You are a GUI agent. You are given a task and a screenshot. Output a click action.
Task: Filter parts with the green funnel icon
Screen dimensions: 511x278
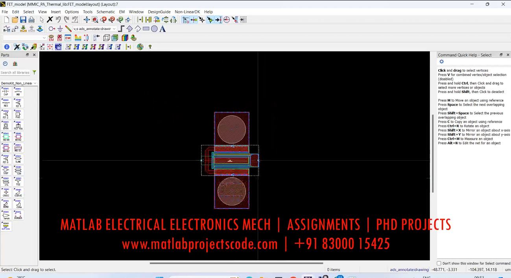34,72
